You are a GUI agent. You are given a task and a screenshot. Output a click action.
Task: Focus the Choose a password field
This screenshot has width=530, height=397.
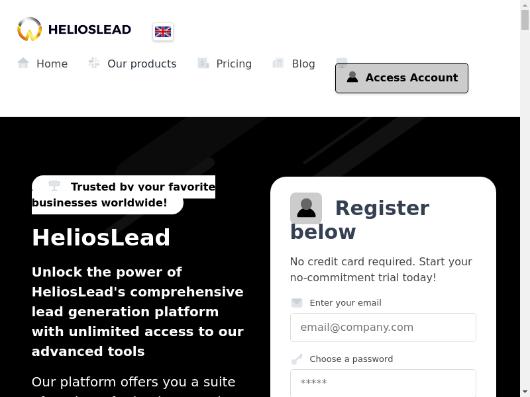pos(383,382)
